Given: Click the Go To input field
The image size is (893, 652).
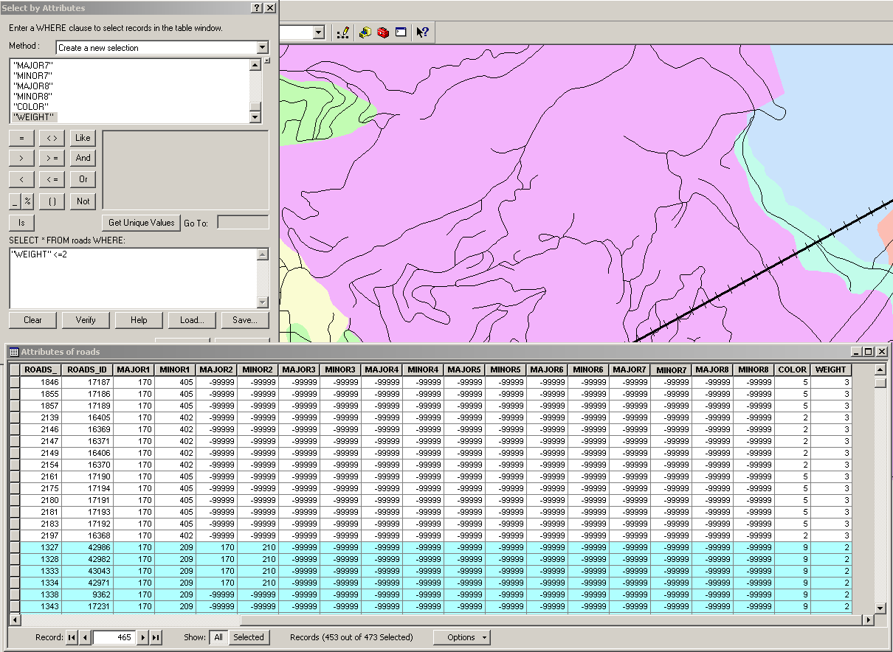Looking at the screenshot, I should click(x=243, y=223).
